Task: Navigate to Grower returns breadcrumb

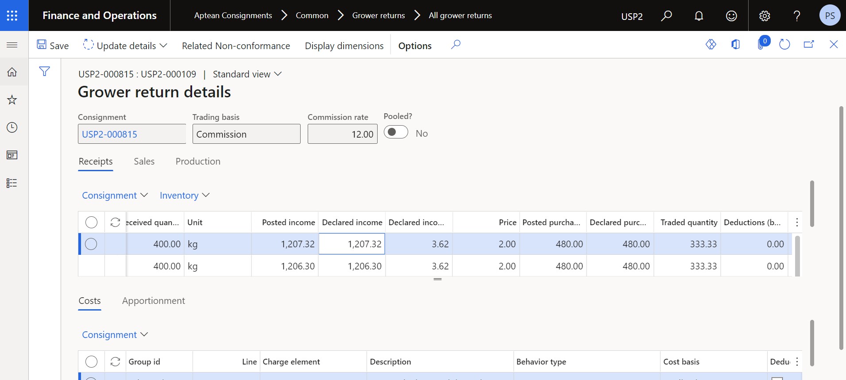Action: (x=379, y=15)
